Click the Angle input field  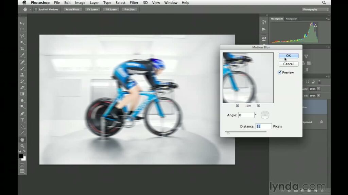pos(246,115)
